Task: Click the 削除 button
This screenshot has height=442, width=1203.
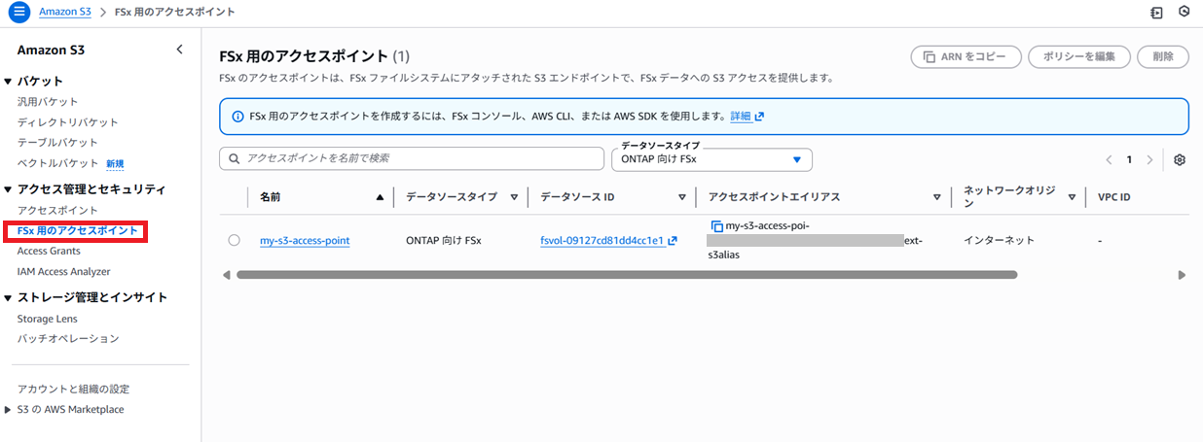Action: point(1163,56)
